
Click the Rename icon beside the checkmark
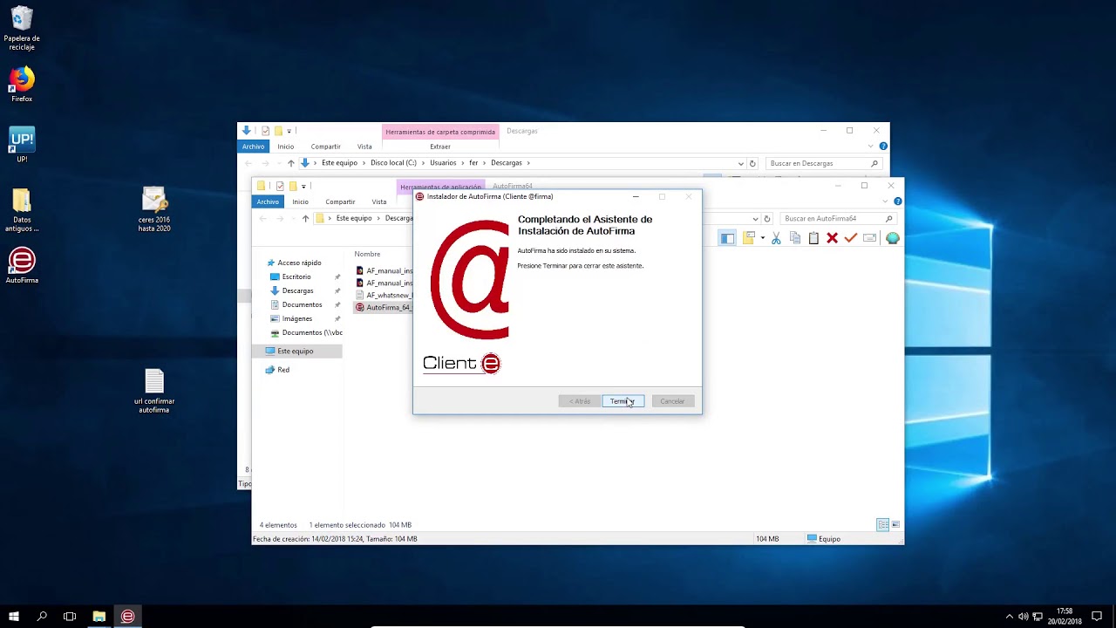tap(869, 238)
